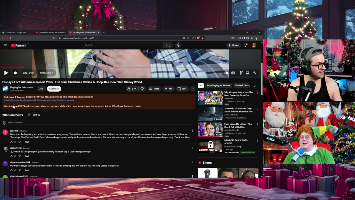Open a new browser tab
The width and height of the screenshot is (355, 200).
pyautogui.click(x=104, y=32)
